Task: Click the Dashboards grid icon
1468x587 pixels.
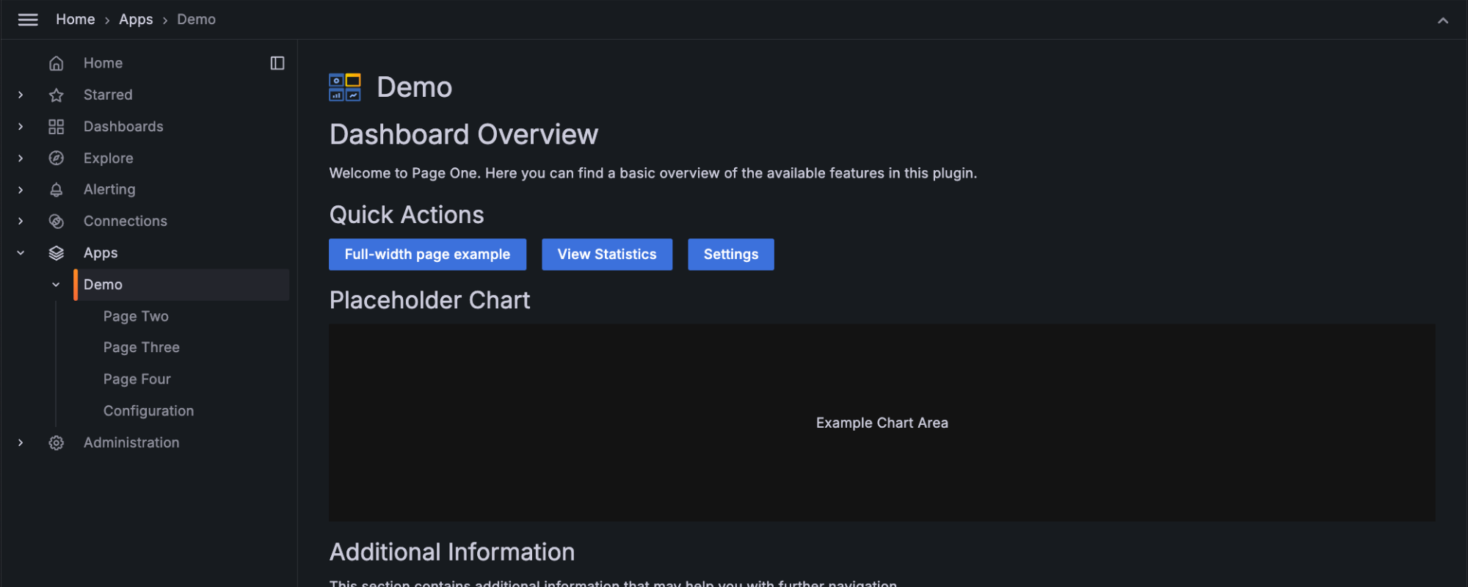Action: [x=57, y=126]
